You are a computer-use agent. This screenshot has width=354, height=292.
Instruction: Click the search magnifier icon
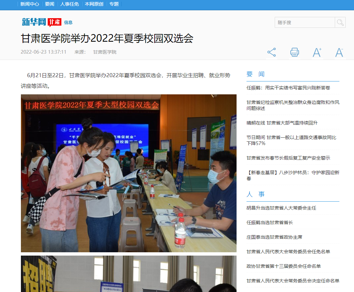(x=340, y=23)
